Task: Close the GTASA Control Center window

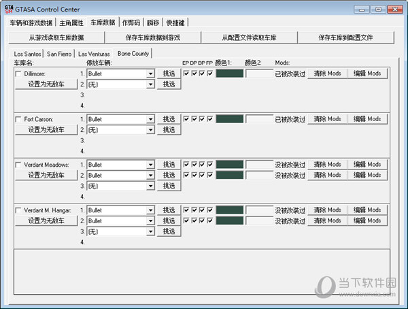Action: coord(395,10)
